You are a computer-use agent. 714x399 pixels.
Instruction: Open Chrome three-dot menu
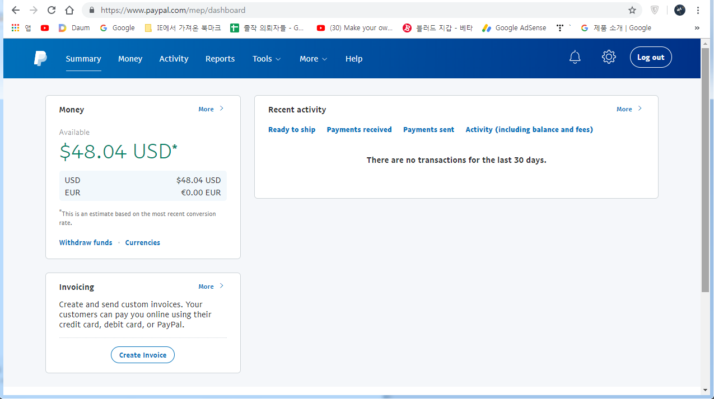coord(698,10)
